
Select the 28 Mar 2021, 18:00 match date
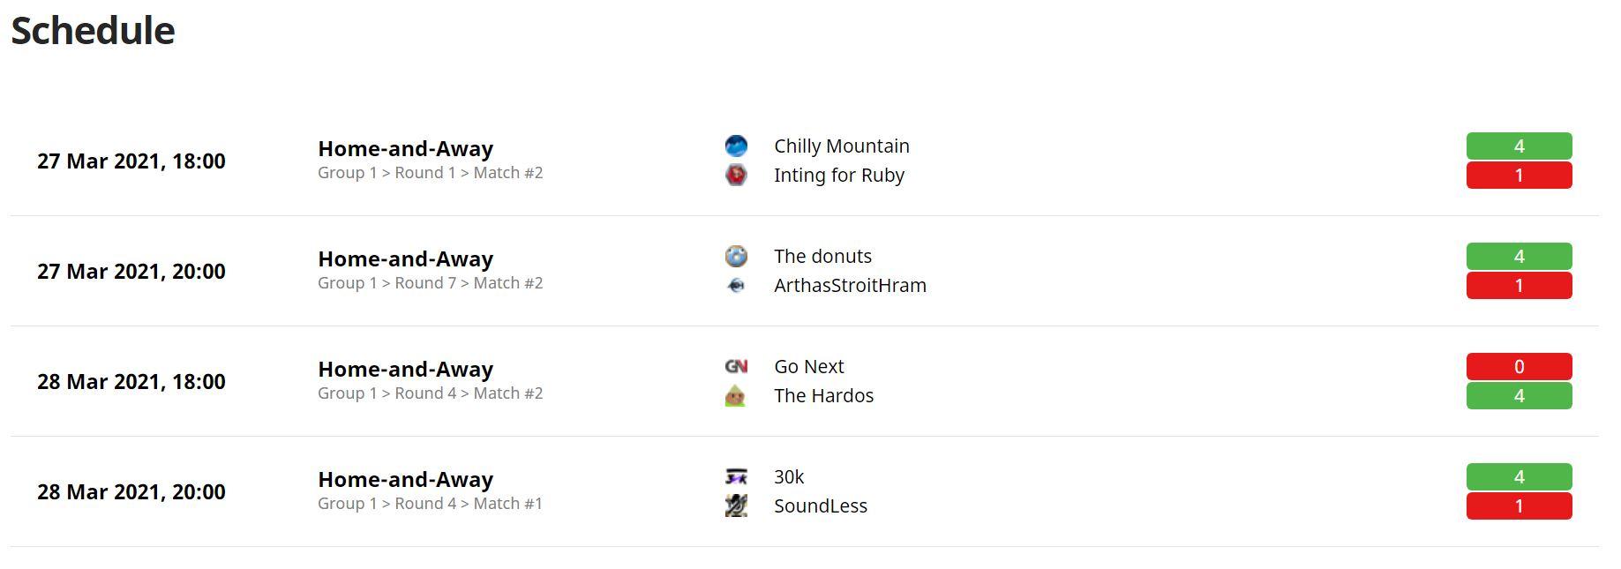click(131, 381)
